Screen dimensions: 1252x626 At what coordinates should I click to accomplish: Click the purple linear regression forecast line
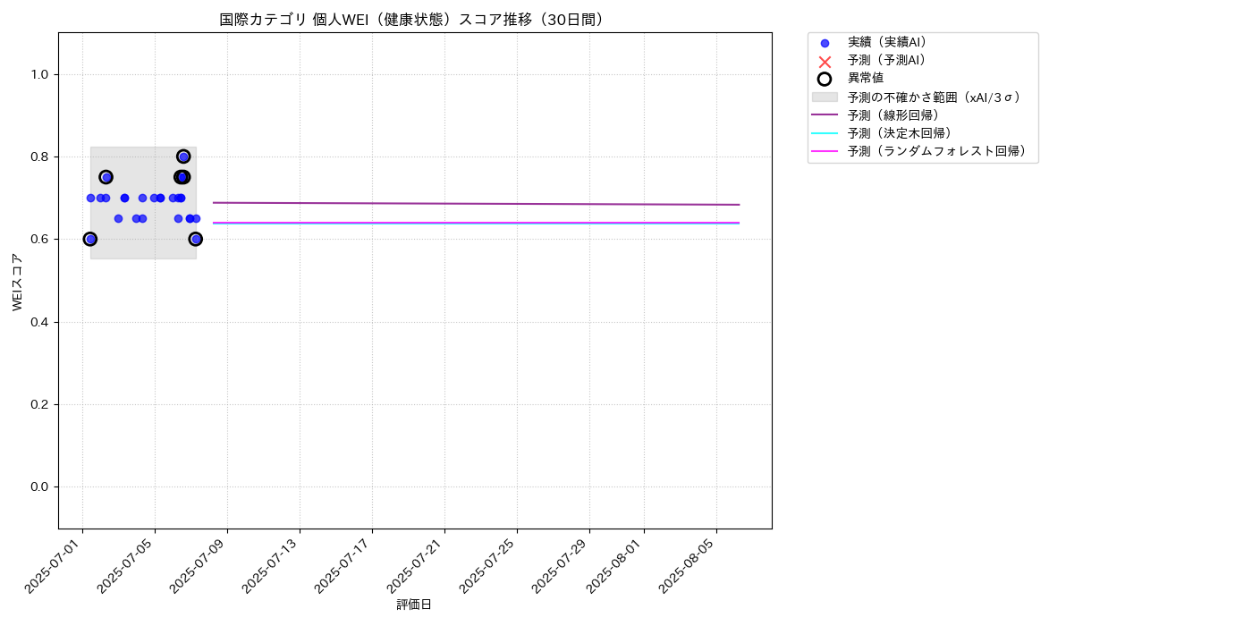click(x=476, y=204)
